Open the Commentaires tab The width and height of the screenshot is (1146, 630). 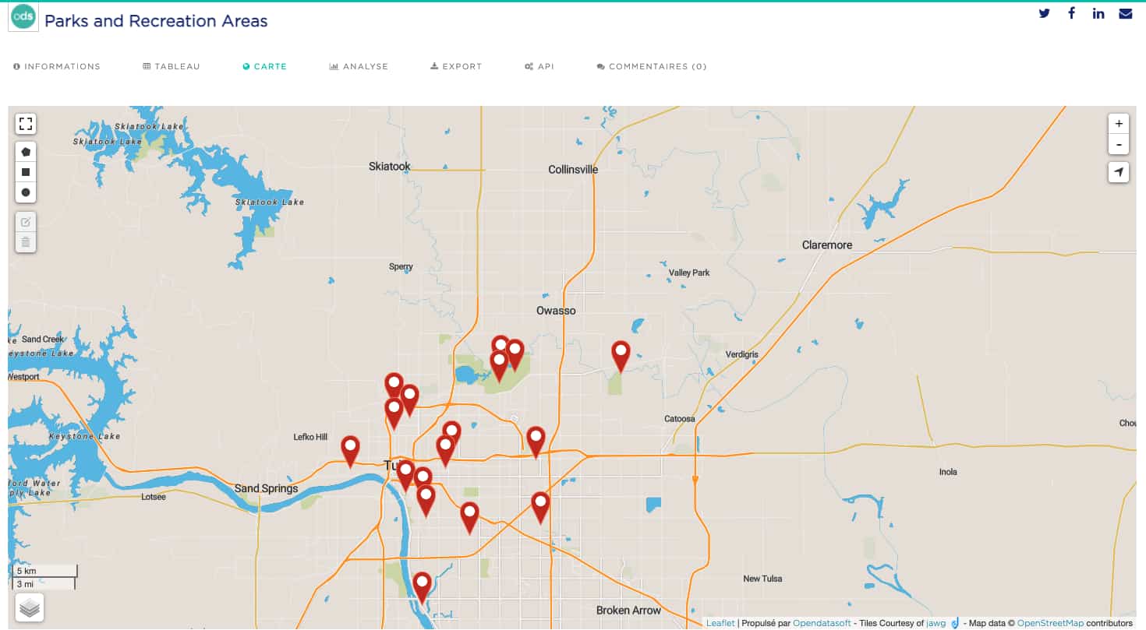[652, 67]
